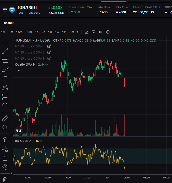The height and width of the screenshot is (183, 172).
Task: Select the 2h timeframe
Action: [x=43, y=32]
